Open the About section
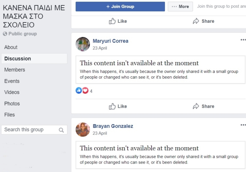The image size is (246, 172). tap(11, 47)
